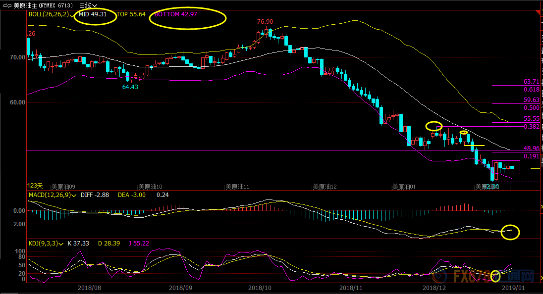This screenshot has width=543, height=294.
Task: Click the 2018/10 date on time axis
Action: 260,287
